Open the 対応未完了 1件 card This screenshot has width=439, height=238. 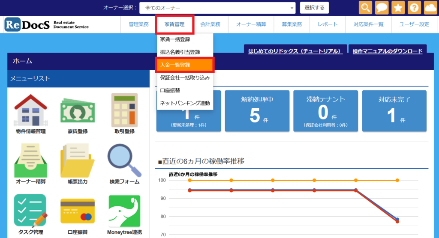(x=394, y=111)
